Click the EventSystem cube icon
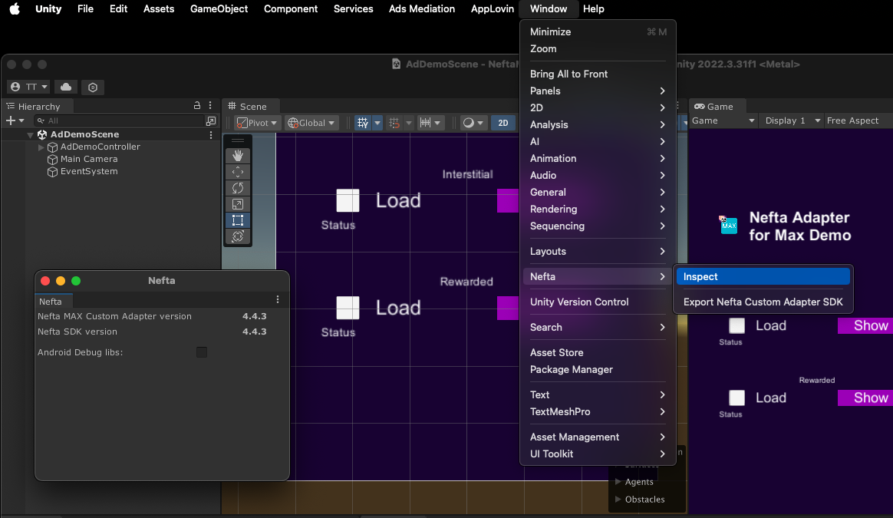The height and width of the screenshot is (518, 893). [52, 172]
